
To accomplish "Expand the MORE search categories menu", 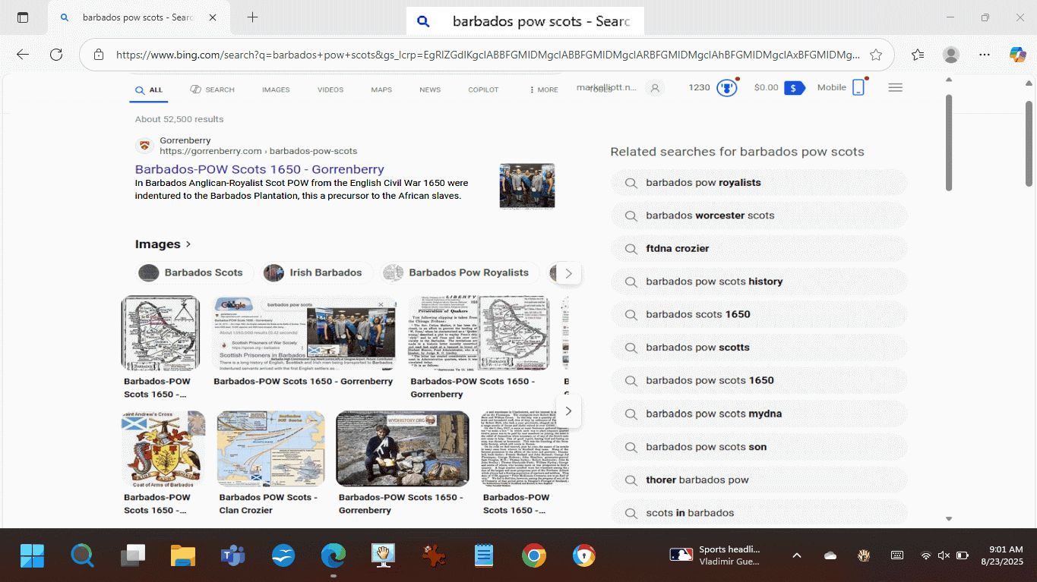I will (x=543, y=90).
